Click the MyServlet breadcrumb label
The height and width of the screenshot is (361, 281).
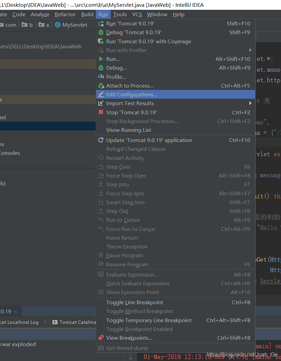click(x=75, y=25)
